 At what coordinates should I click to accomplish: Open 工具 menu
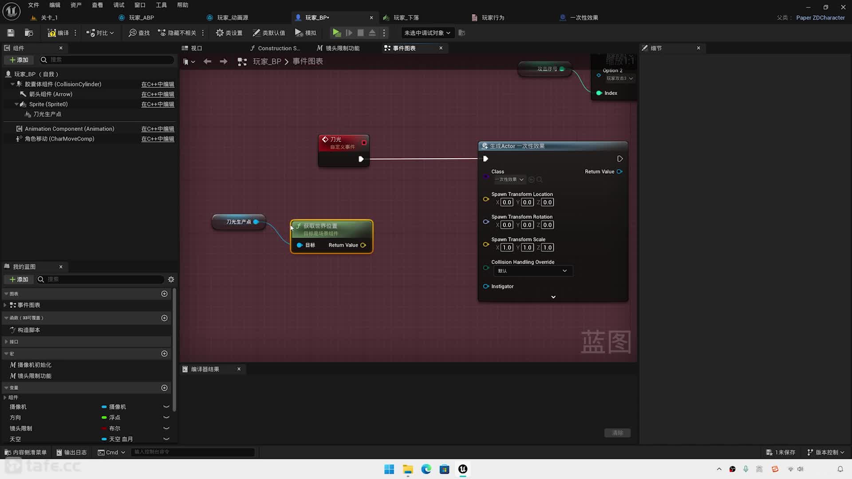click(x=162, y=5)
